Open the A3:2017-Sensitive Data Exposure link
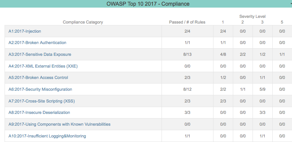The width and height of the screenshot is (292, 142). click(40, 54)
